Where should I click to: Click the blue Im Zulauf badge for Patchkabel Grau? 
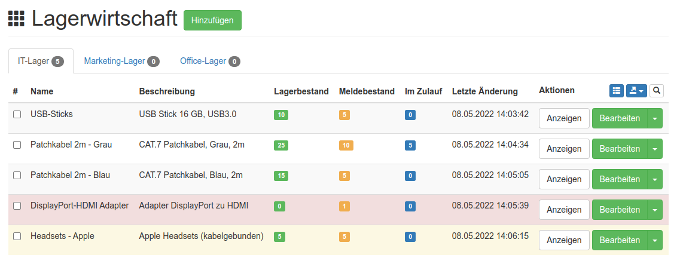[410, 145]
